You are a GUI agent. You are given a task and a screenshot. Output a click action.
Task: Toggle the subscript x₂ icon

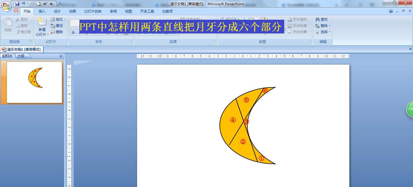click(51, 4)
